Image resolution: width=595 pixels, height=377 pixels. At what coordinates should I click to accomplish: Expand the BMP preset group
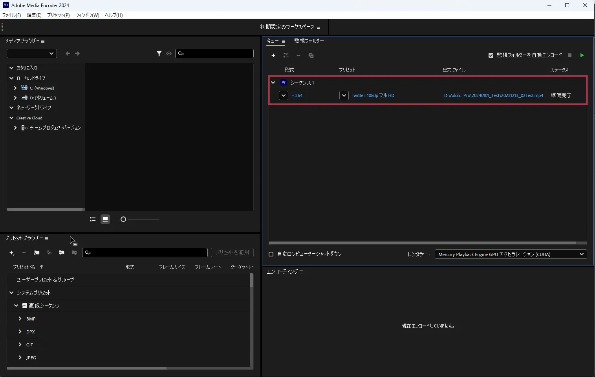[20, 318]
